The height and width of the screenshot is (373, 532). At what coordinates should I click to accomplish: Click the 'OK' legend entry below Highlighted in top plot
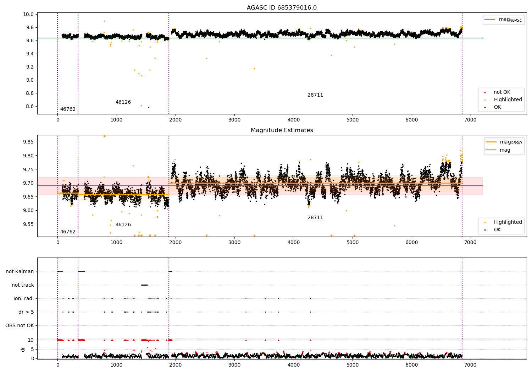tap(497, 107)
